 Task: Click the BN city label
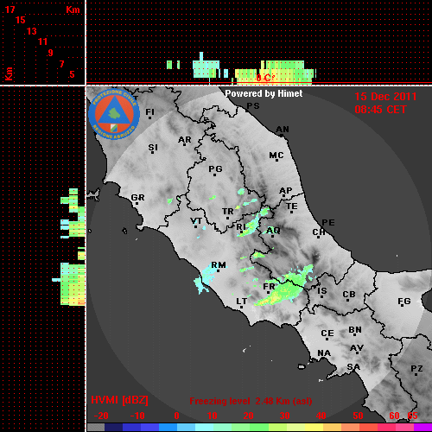click(355, 330)
